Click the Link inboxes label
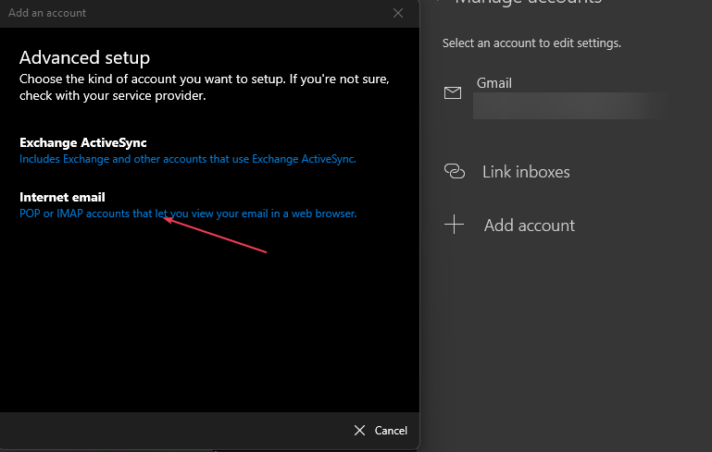 click(525, 172)
